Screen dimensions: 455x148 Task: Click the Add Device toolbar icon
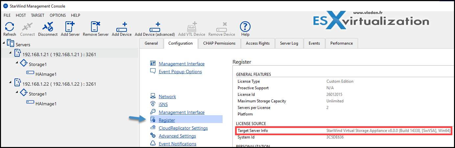click(122, 27)
